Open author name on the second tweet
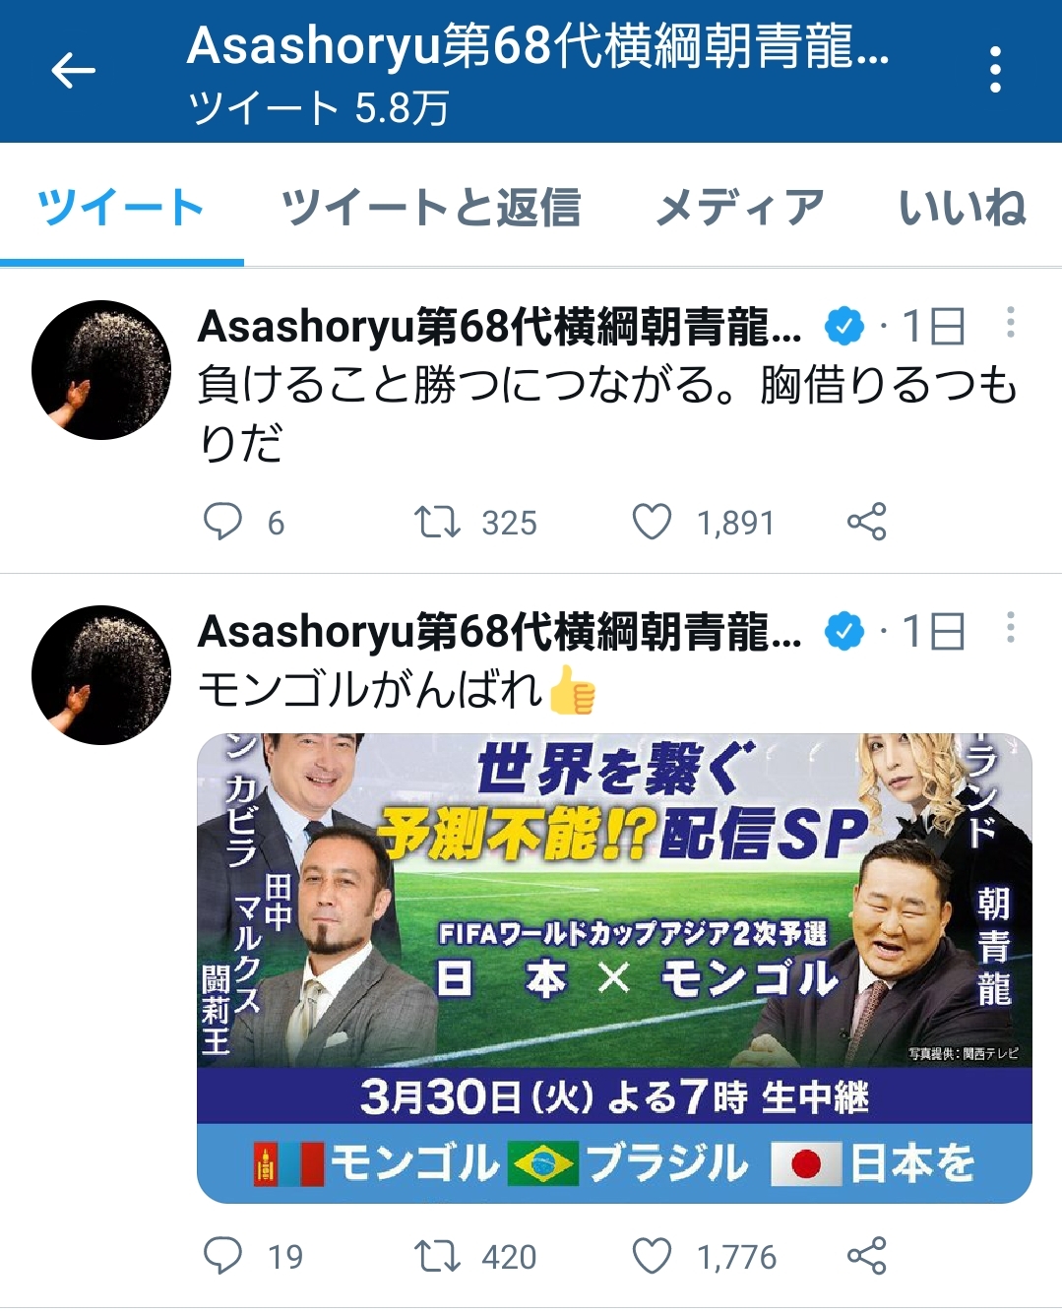This screenshot has width=1062, height=1313. click(x=500, y=632)
